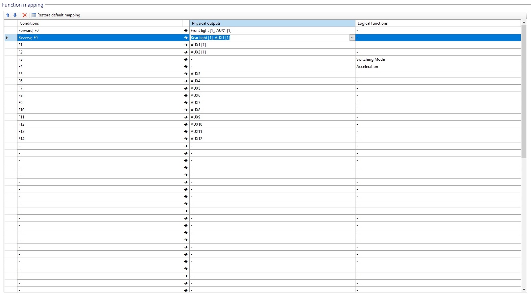Image resolution: width=531 pixels, height=296 pixels.
Task: Click the arrow icon in the F14 row
Action: point(186,139)
